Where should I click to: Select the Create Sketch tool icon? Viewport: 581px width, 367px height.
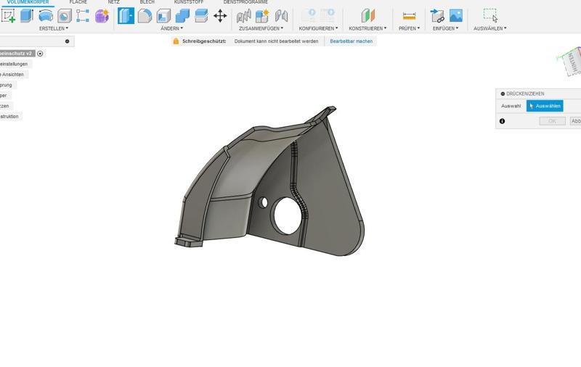coord(8,16)
